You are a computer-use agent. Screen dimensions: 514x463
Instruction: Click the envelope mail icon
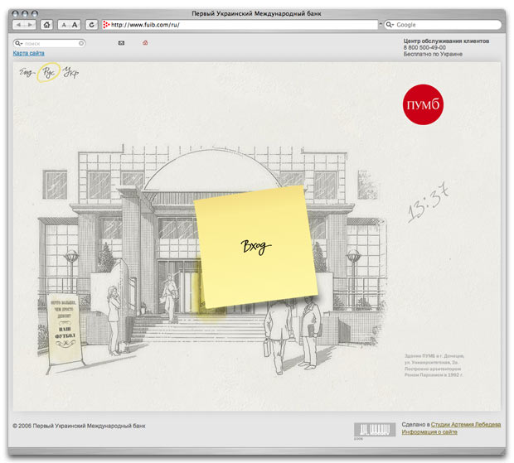tap(121, 42)
